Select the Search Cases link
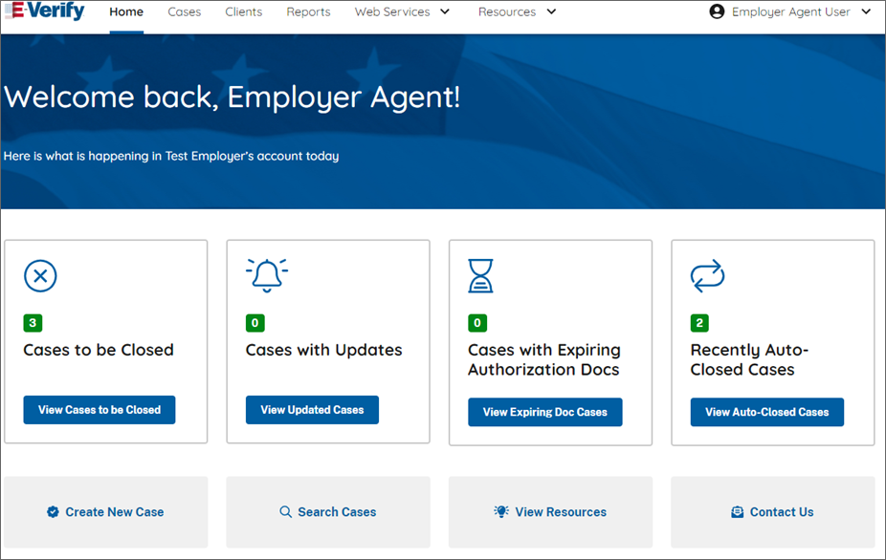The height and width of the screenshot is (560, 886). (x=337, y=512)
